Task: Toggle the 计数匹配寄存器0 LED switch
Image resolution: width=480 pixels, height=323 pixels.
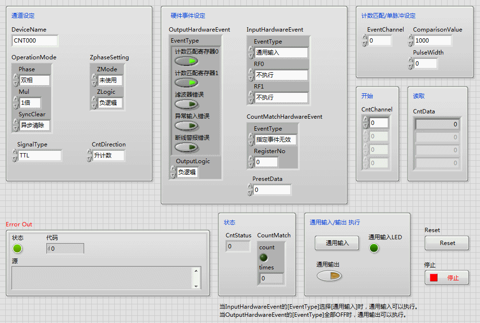Action: tap(186, 61)
